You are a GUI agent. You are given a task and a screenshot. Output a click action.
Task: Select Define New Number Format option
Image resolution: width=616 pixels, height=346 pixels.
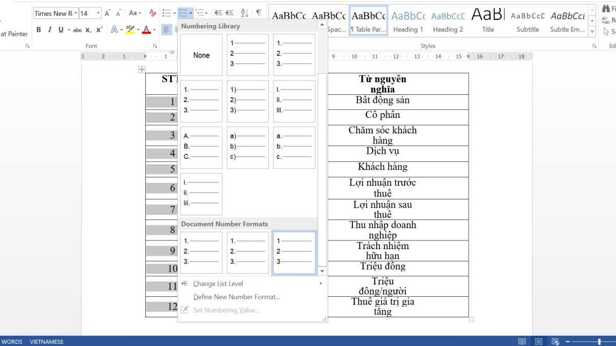[x=236, y=297]
